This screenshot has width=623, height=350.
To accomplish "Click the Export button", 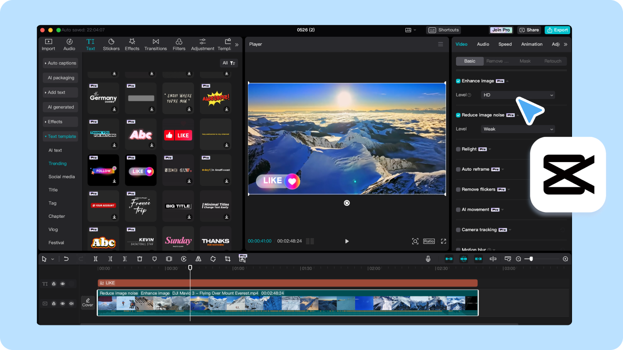I will click(x=557, y=30).
